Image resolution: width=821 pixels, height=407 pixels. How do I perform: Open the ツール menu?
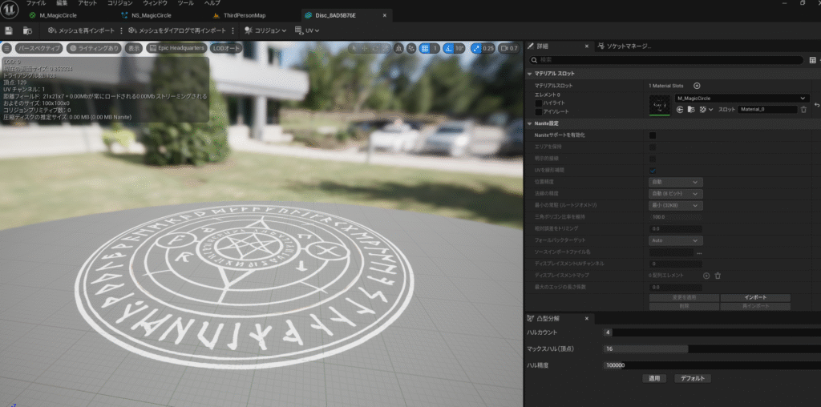tap(185, 3)
